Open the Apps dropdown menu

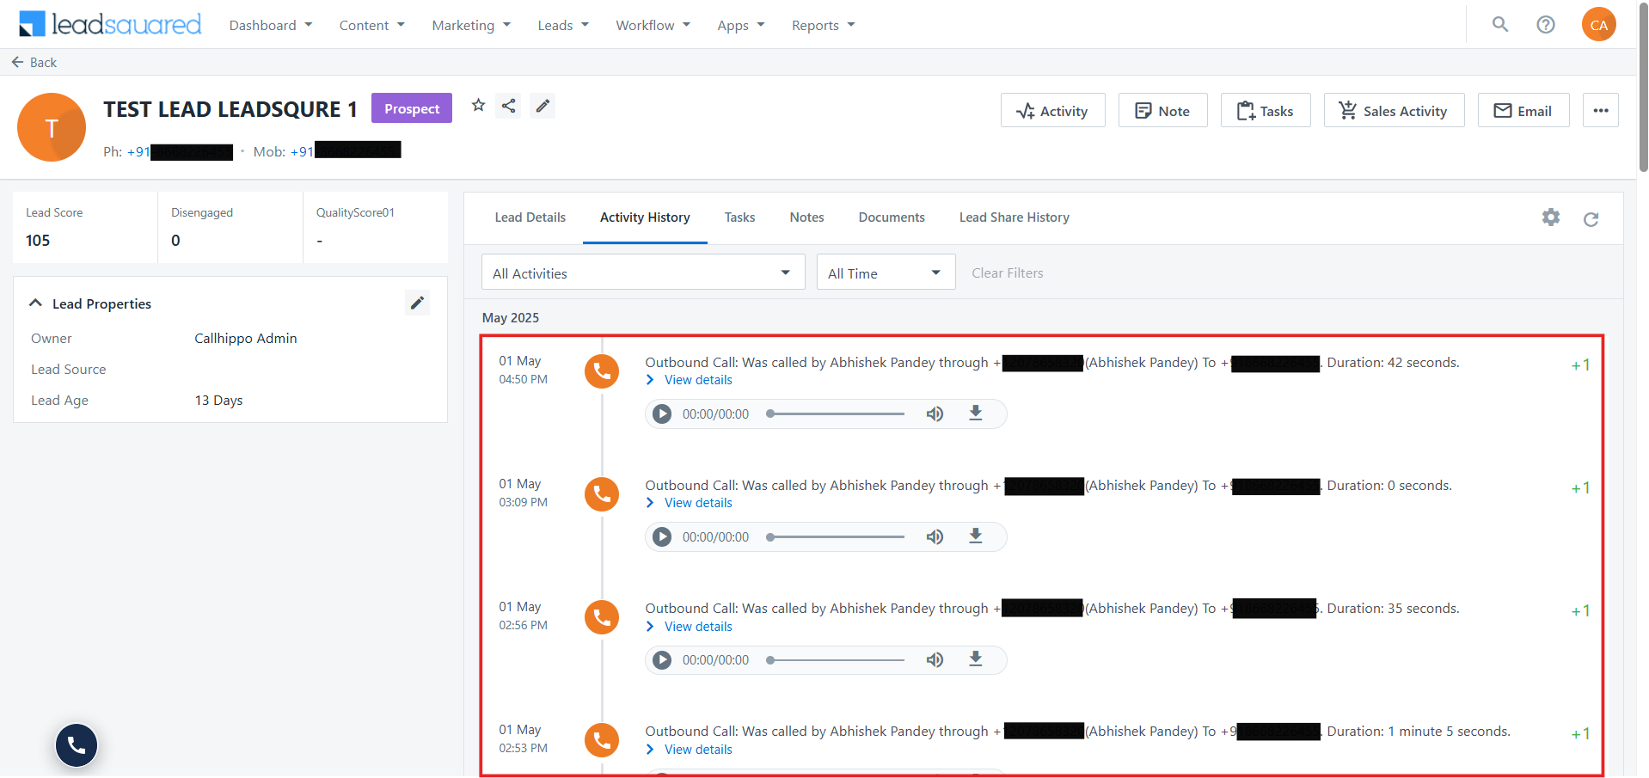pyautogui.click(x=741, y=25)
